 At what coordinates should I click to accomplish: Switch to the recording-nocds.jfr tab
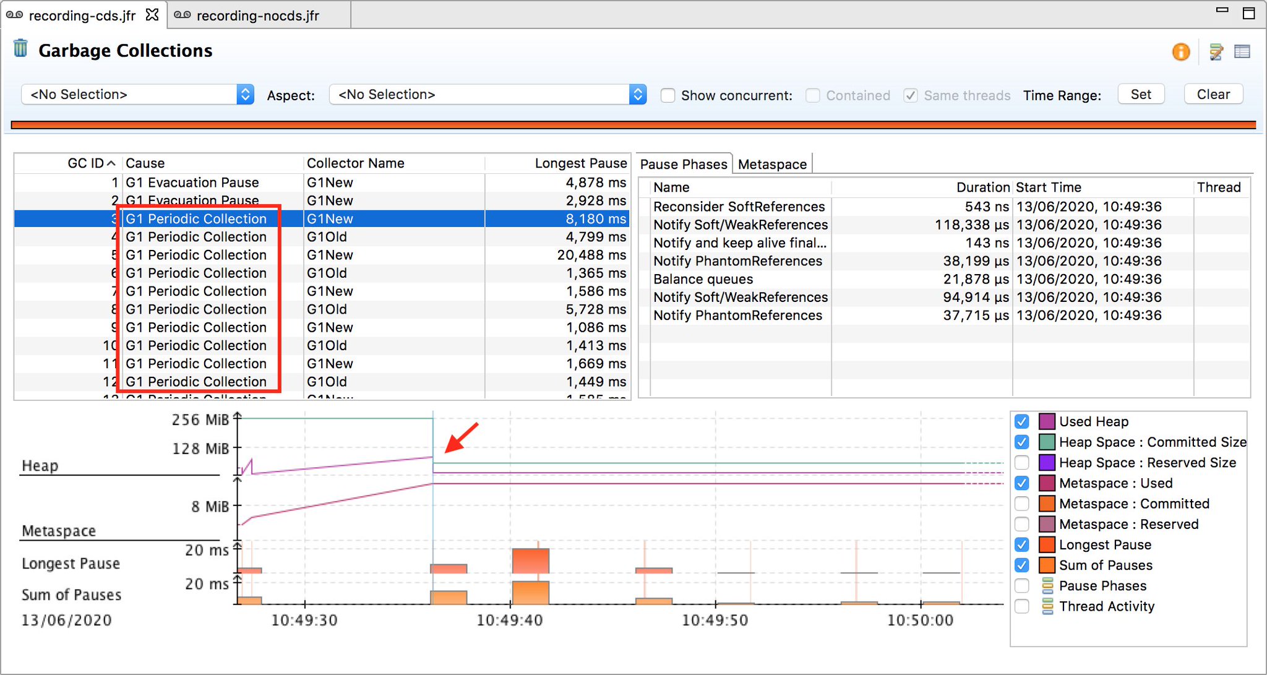257,15
